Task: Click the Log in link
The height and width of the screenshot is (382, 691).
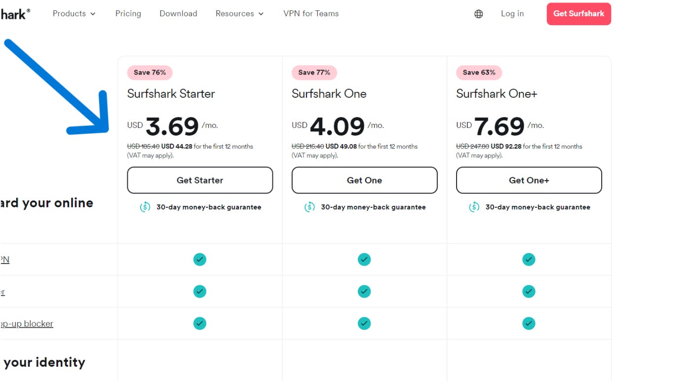Action: point(512,14)
